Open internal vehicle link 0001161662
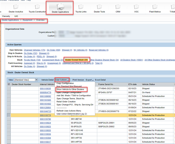The height and width of the screenshot is (144, 175). 45,104
